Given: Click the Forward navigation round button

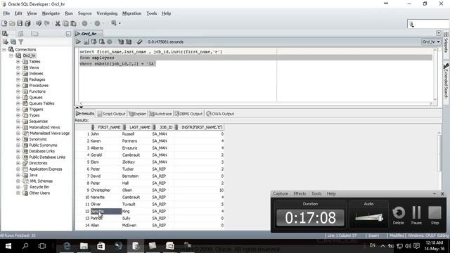Looking at the screenshot, I should pos(97,23).
